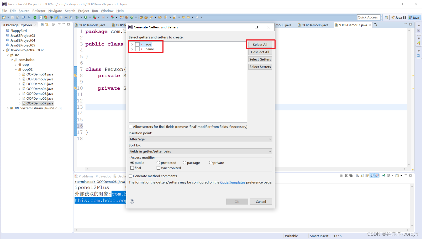Image resolution: width=422 pixels, height=239 pixels.
Task: Collapse All in Package Explorer
Action: 42,24
